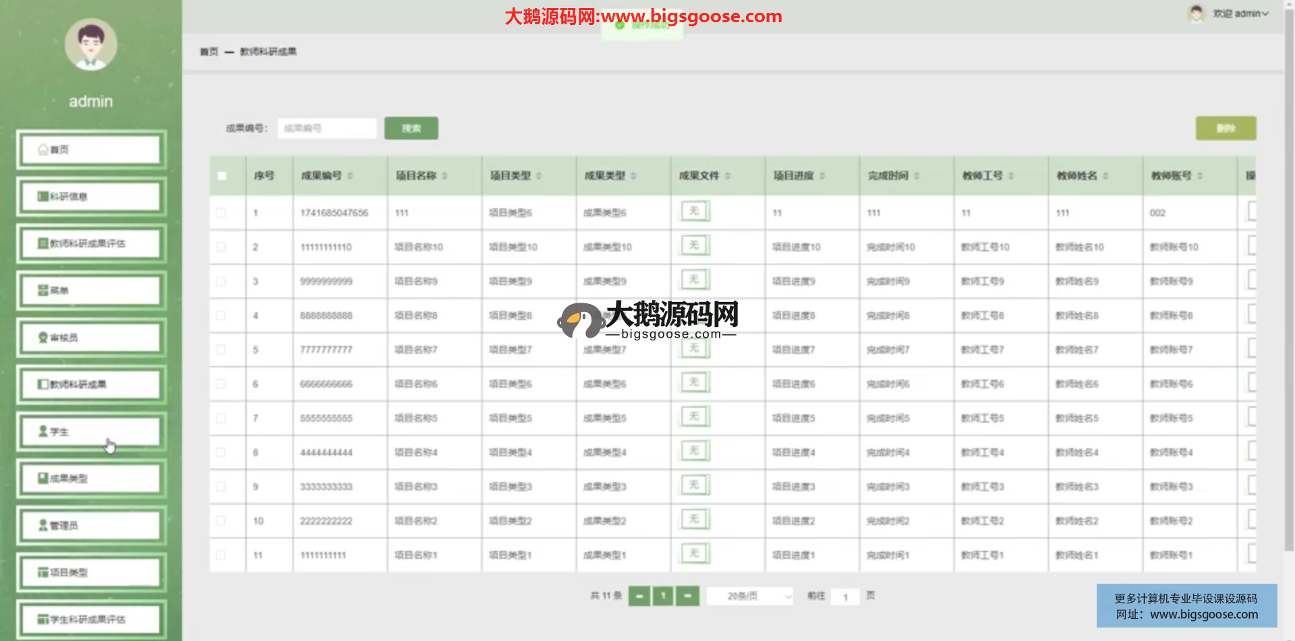
Task: Click the 学生 person icon in sidebar
Action: coord(43,431)
